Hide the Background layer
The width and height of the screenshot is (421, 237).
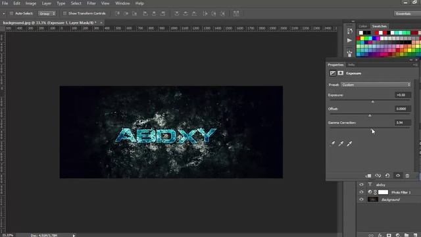[361, 199]
